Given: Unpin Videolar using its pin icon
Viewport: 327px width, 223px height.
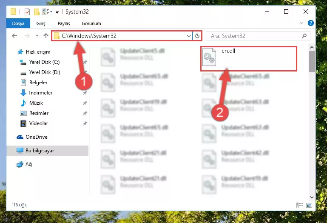Looking at the screenshot, I should (x=85, y=123).
